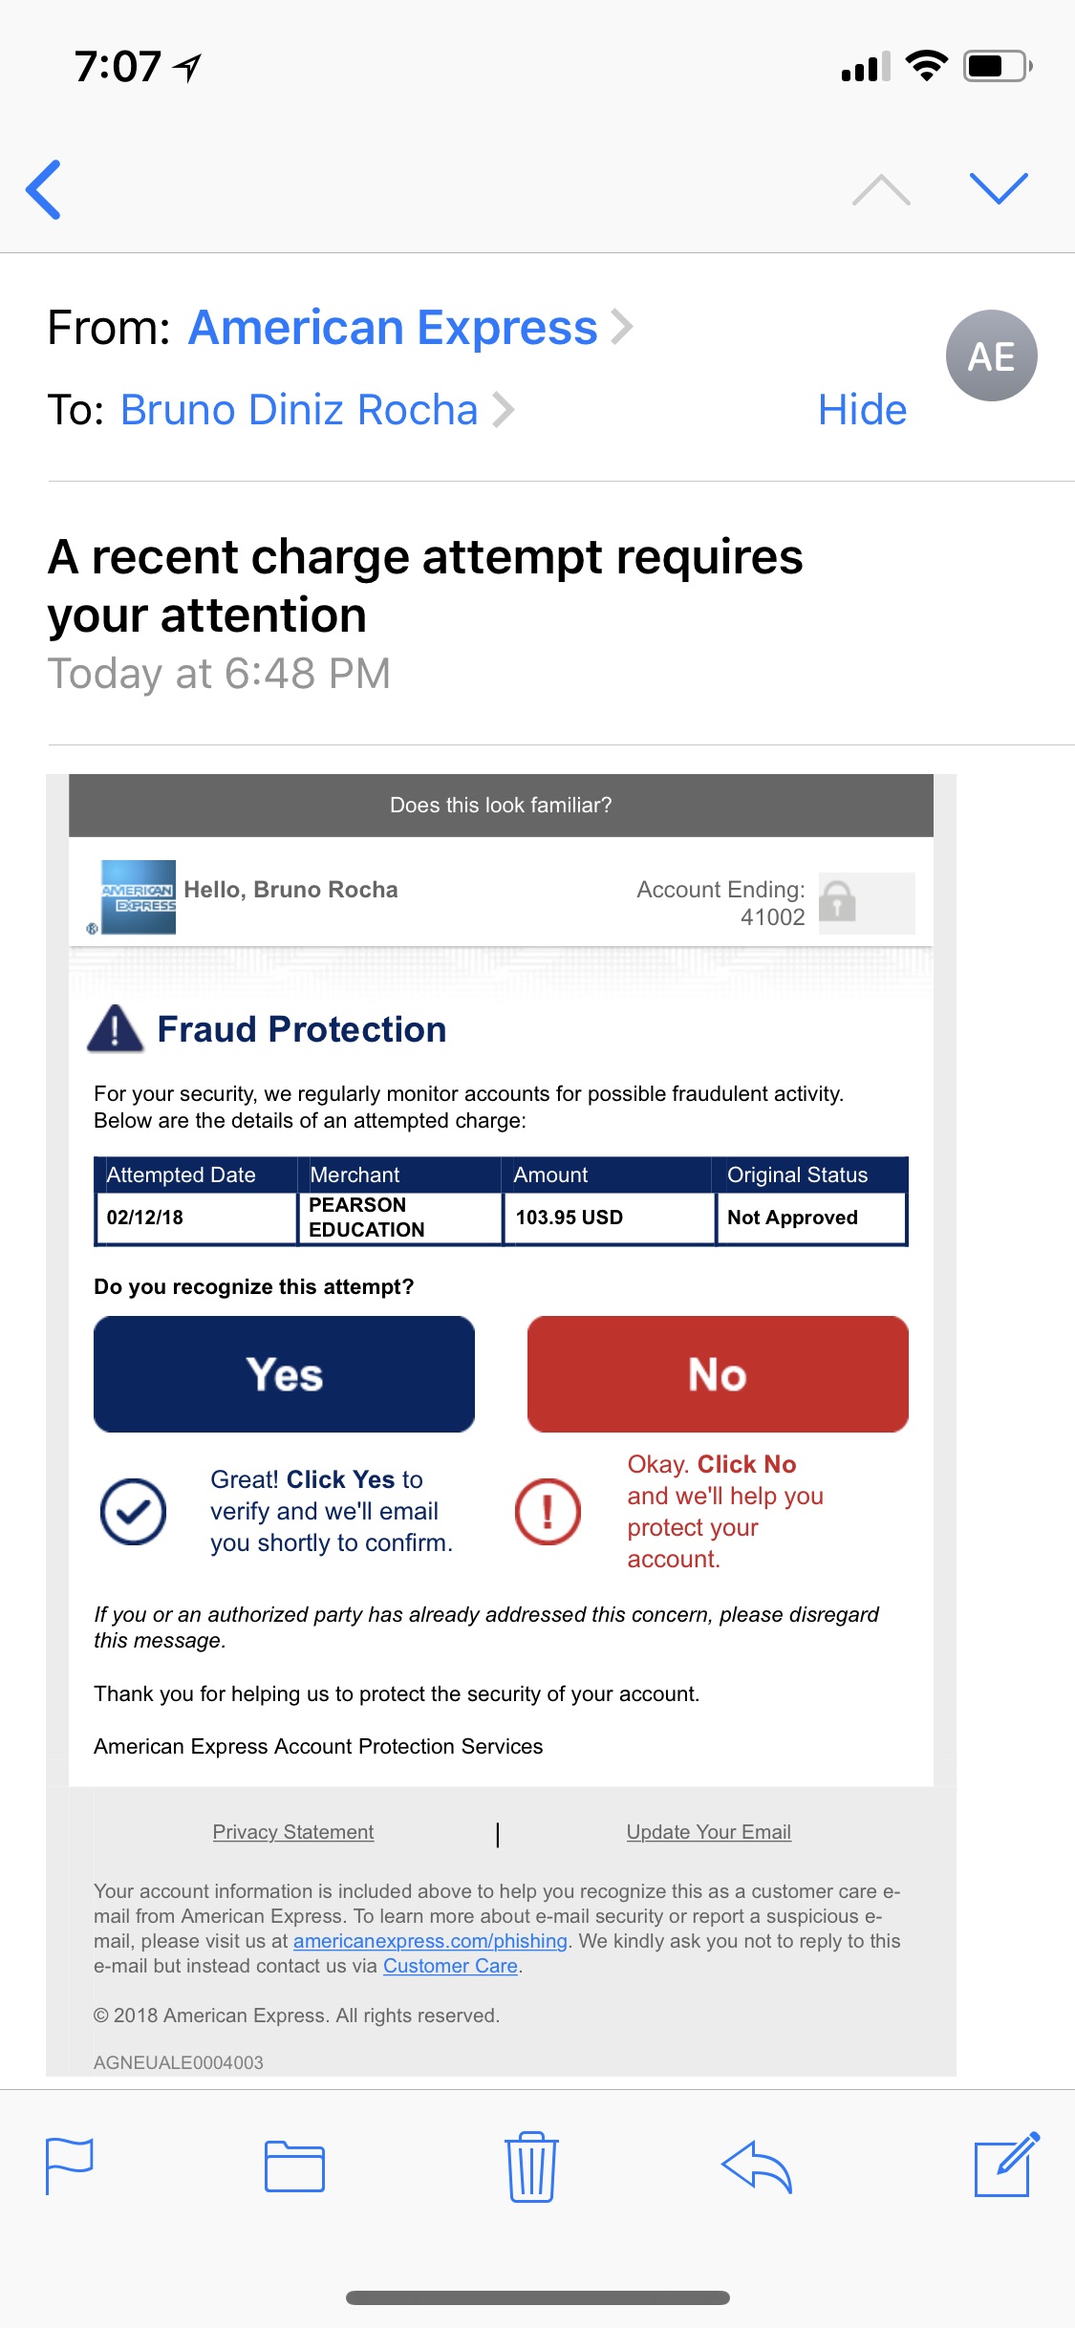1075x2328 pixels.
Task: Tap the American Express logo image
Action: (x=138, y=896)
